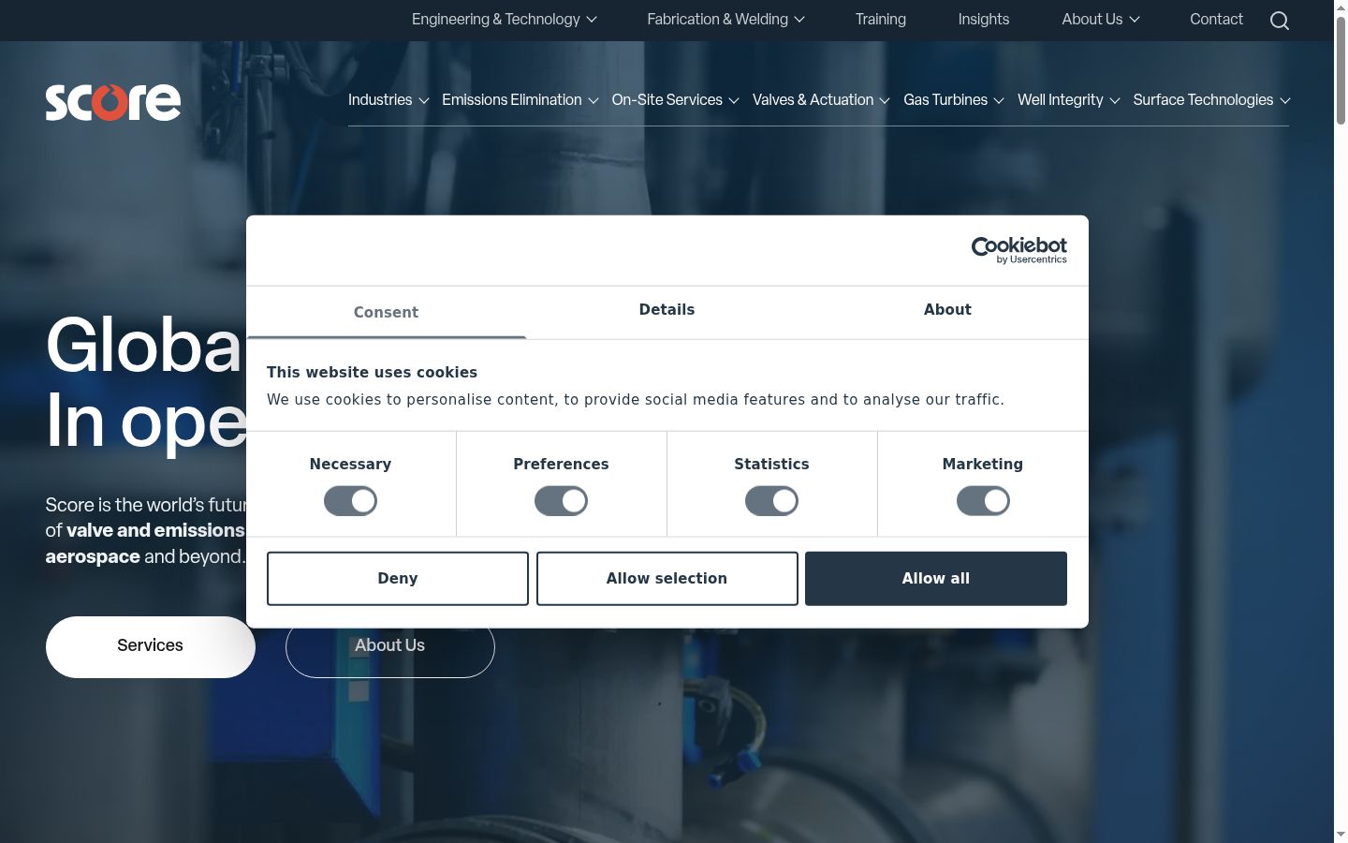Switch to the Details tab
This screenshot has height=843, width=1348.
point(667,310)
